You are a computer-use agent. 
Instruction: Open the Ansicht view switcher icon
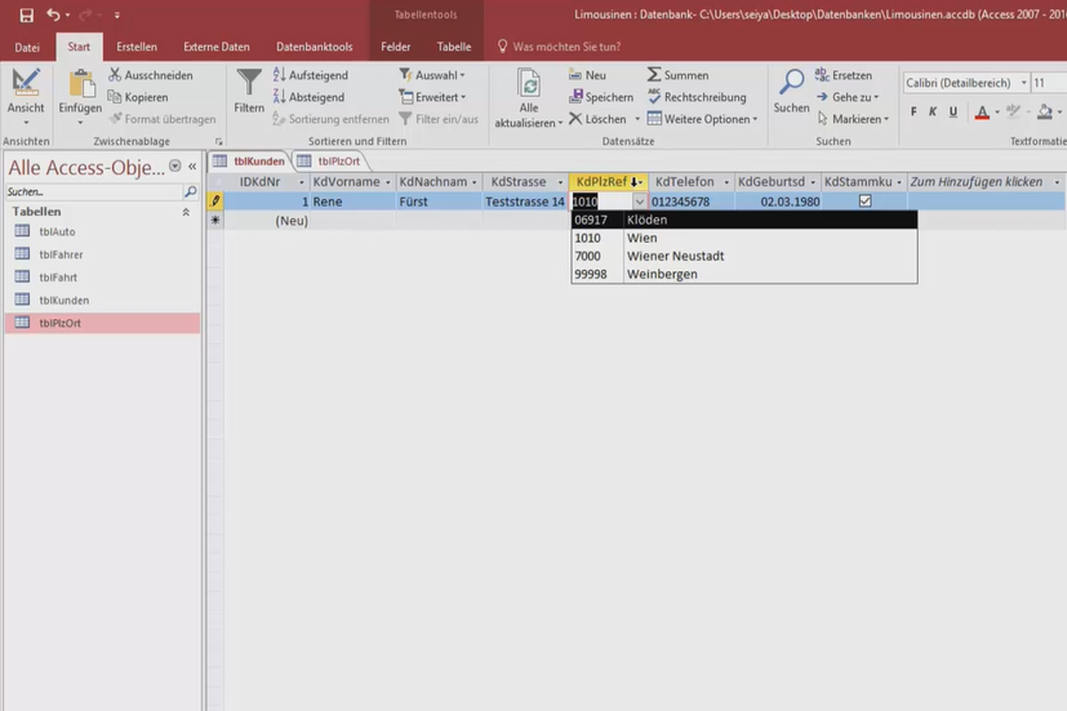coord(26,84)
